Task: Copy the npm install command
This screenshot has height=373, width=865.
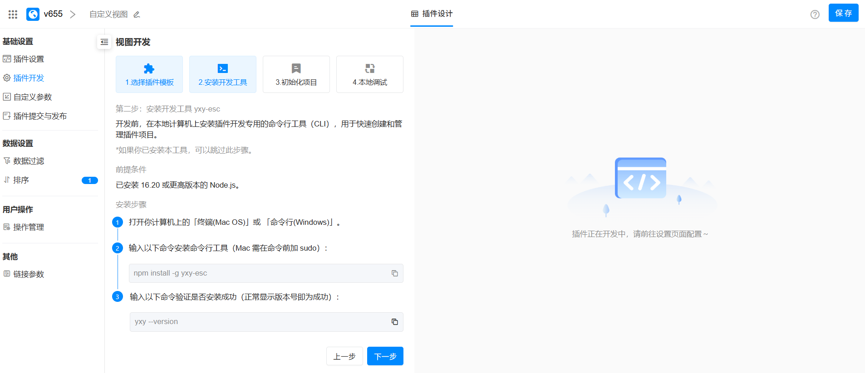Action: coord(394,273)
